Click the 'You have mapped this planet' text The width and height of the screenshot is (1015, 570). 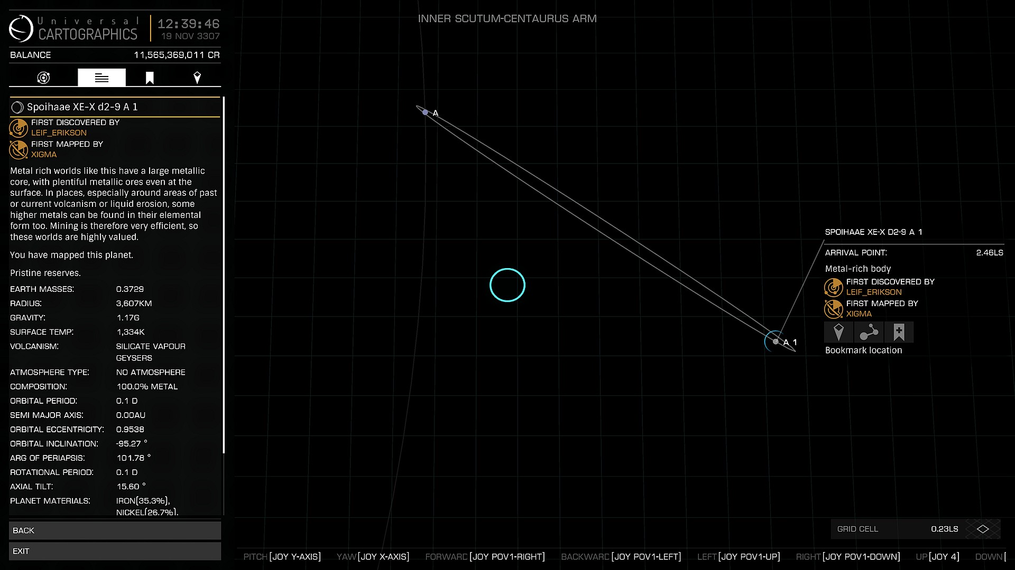(x=71, y=255)
